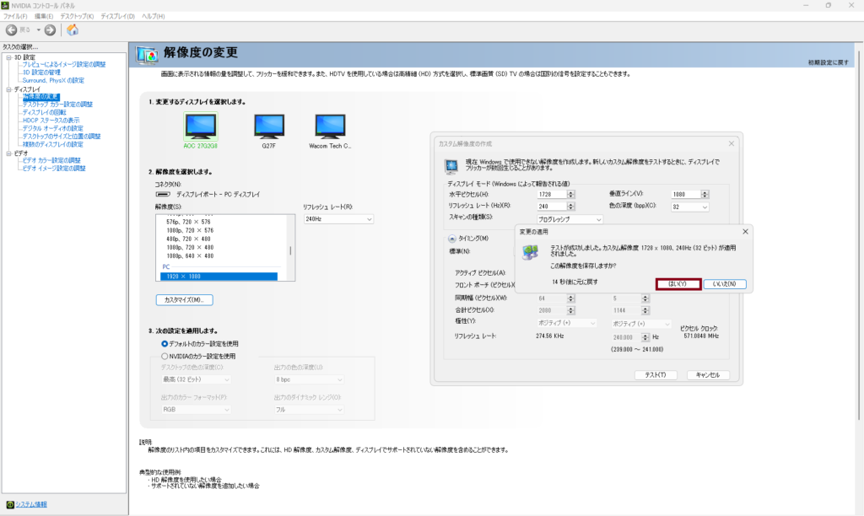
Task: Open the システム情報 link at bottom left
Action: point(30,504)
